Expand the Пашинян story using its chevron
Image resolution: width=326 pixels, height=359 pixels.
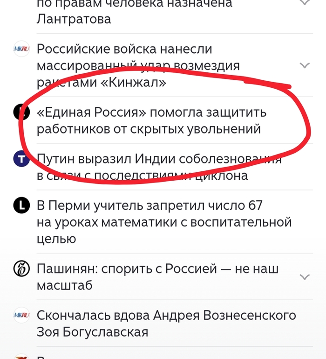click(305, 277)
